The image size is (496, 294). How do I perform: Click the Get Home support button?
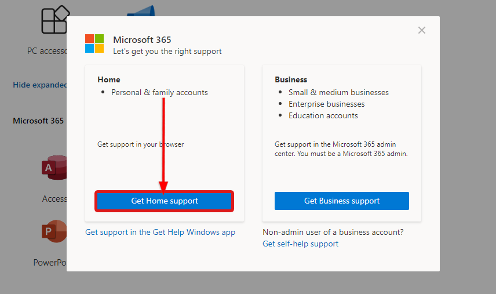tap(164, 201)
